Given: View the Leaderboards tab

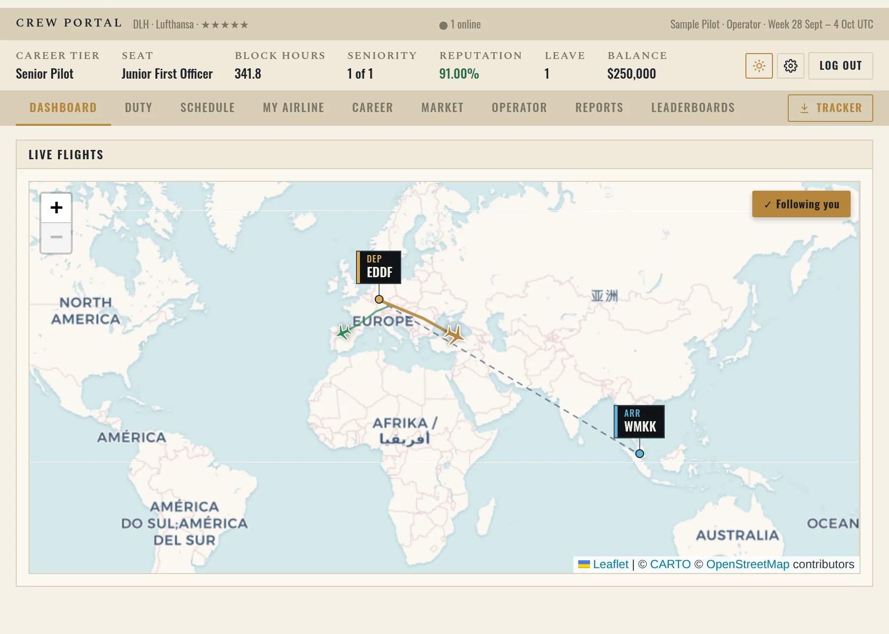Looking at the screenshot, I should tap(693, 108).
